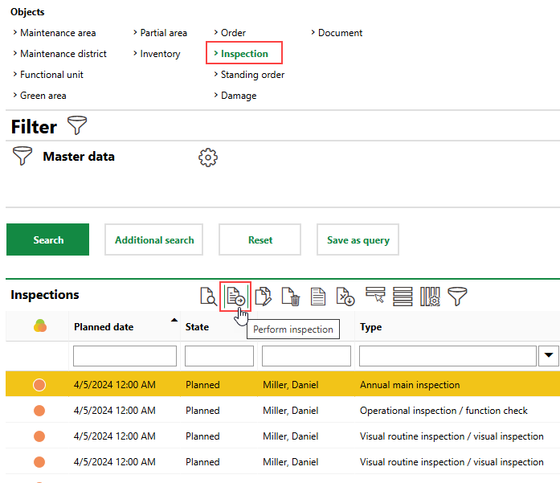Click the Planned date filter input field
The height and width of the screenshot is (483, 560).
[125, 356]
